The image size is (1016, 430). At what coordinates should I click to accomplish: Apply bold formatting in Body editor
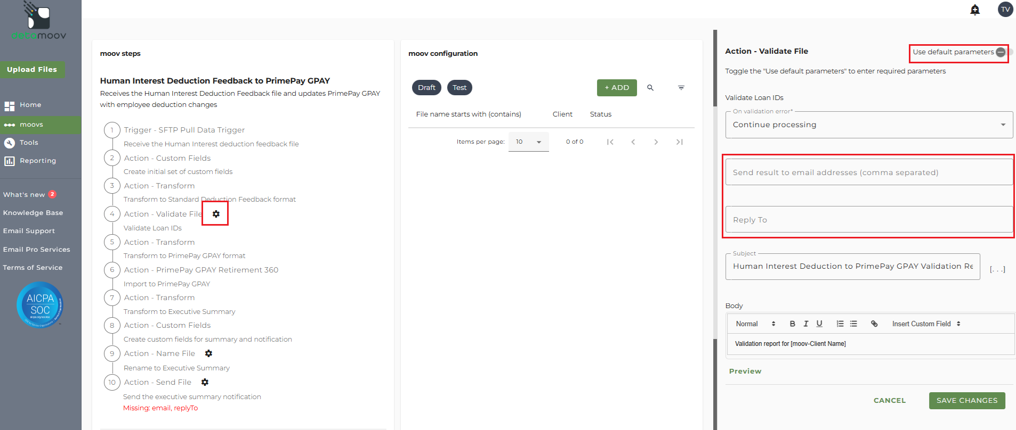pos(793,324)
